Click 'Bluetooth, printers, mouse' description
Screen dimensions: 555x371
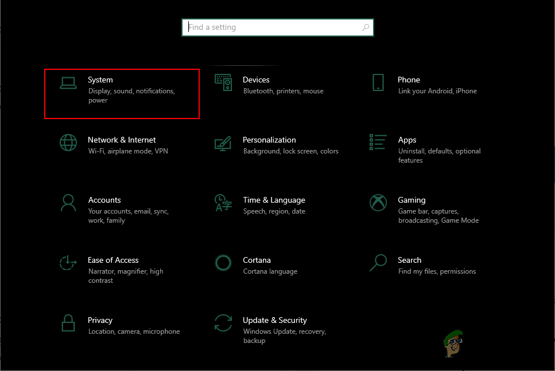click(283, 91)
